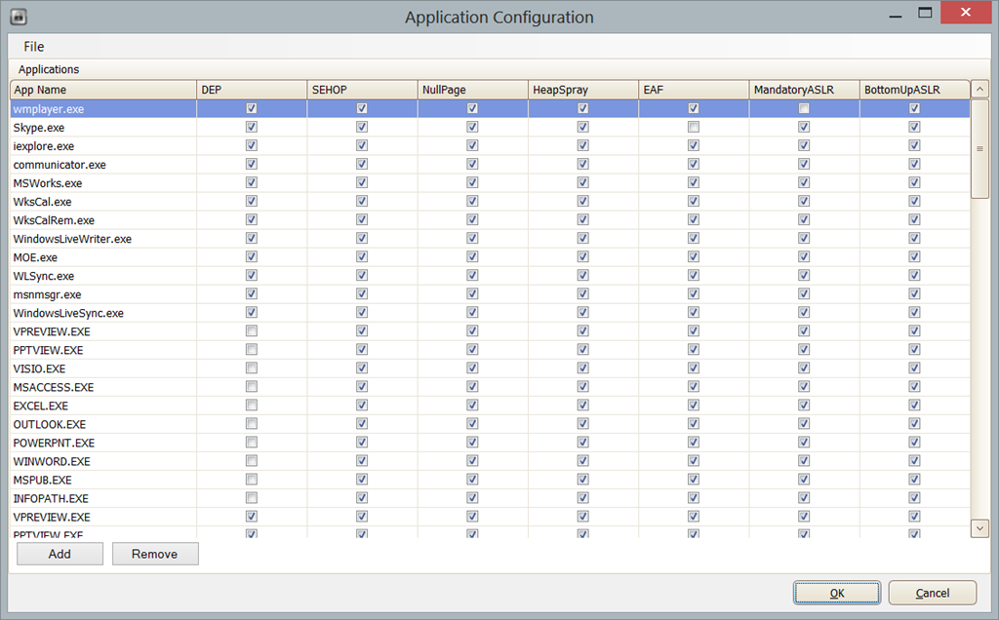
Task: Select Skype.exe in the app list
Action: pyautogui.click(x=39, y=128)
